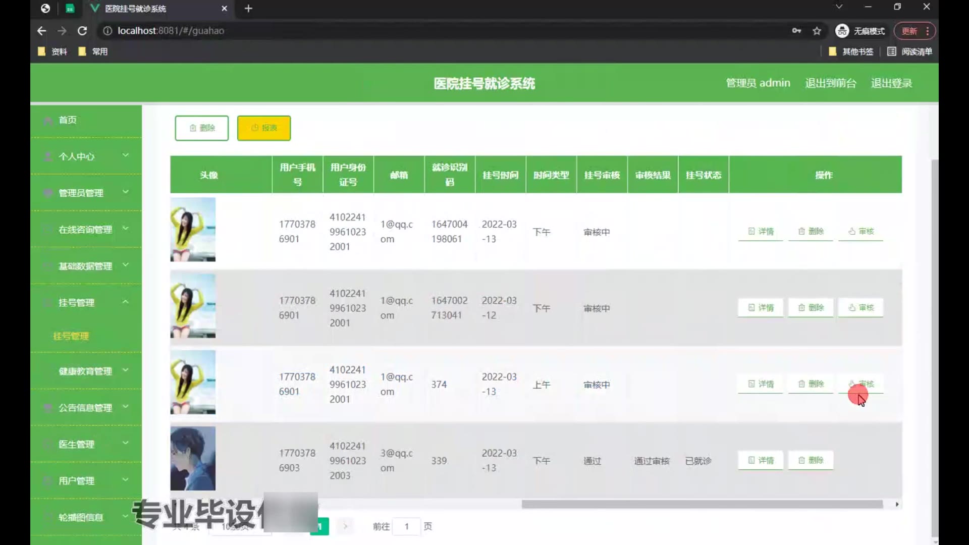Click the page's vertical scrollbar
Viewport: 969px width, 545px height.
point(935,348)
